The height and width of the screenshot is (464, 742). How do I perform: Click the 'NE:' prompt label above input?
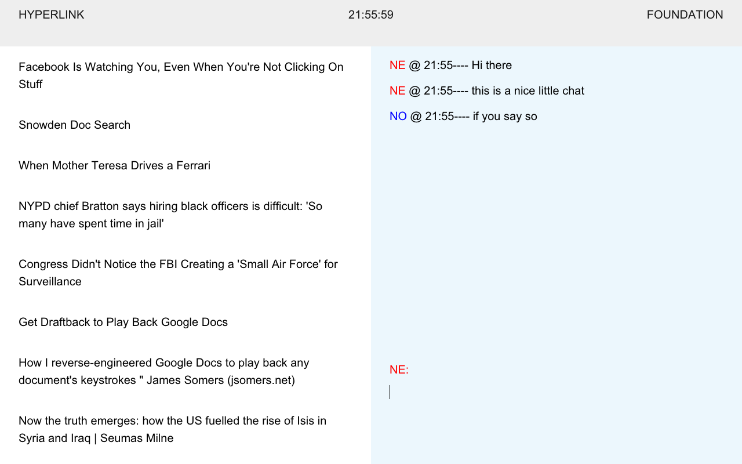coord(399,370)
